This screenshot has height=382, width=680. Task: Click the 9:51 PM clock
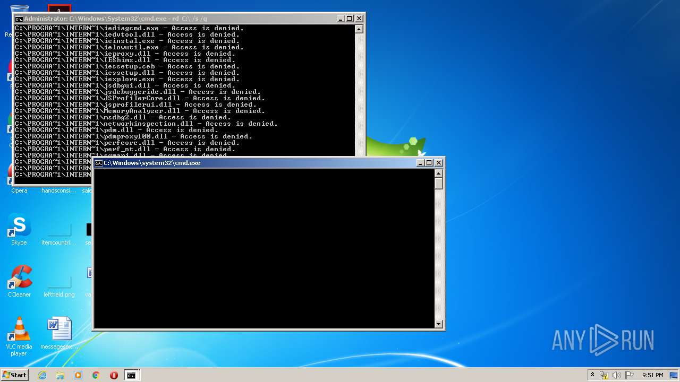tap(652, 375)
